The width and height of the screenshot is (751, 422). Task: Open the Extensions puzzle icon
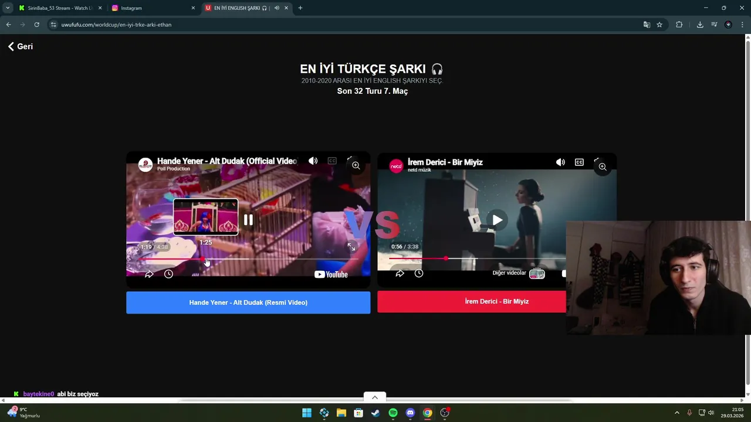point(679,25)
